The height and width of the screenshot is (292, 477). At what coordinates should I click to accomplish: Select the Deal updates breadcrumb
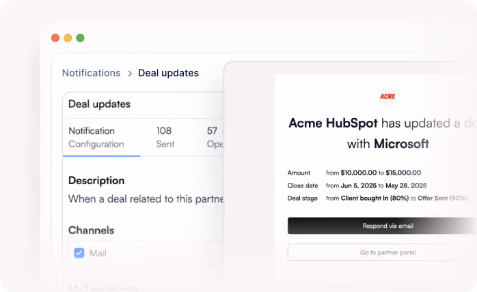coord(168,73)
